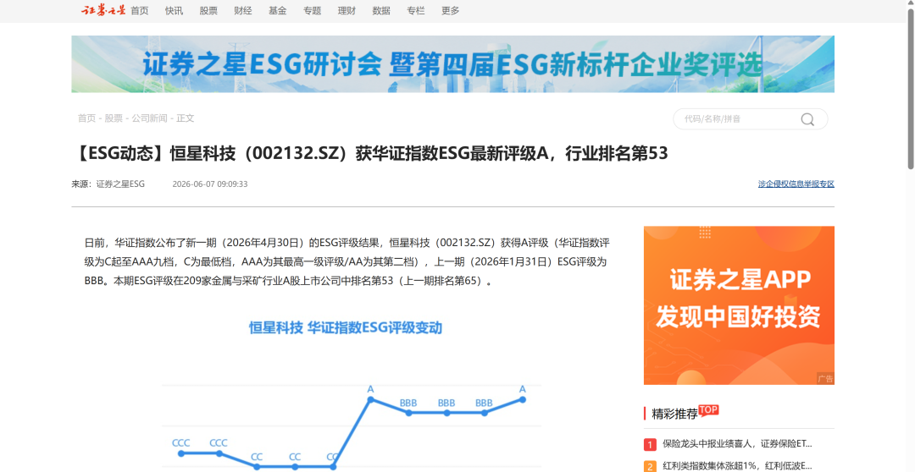Go to 公司新闻 in the breadcrumb
The image size is (915, 472).
(149, 118)
